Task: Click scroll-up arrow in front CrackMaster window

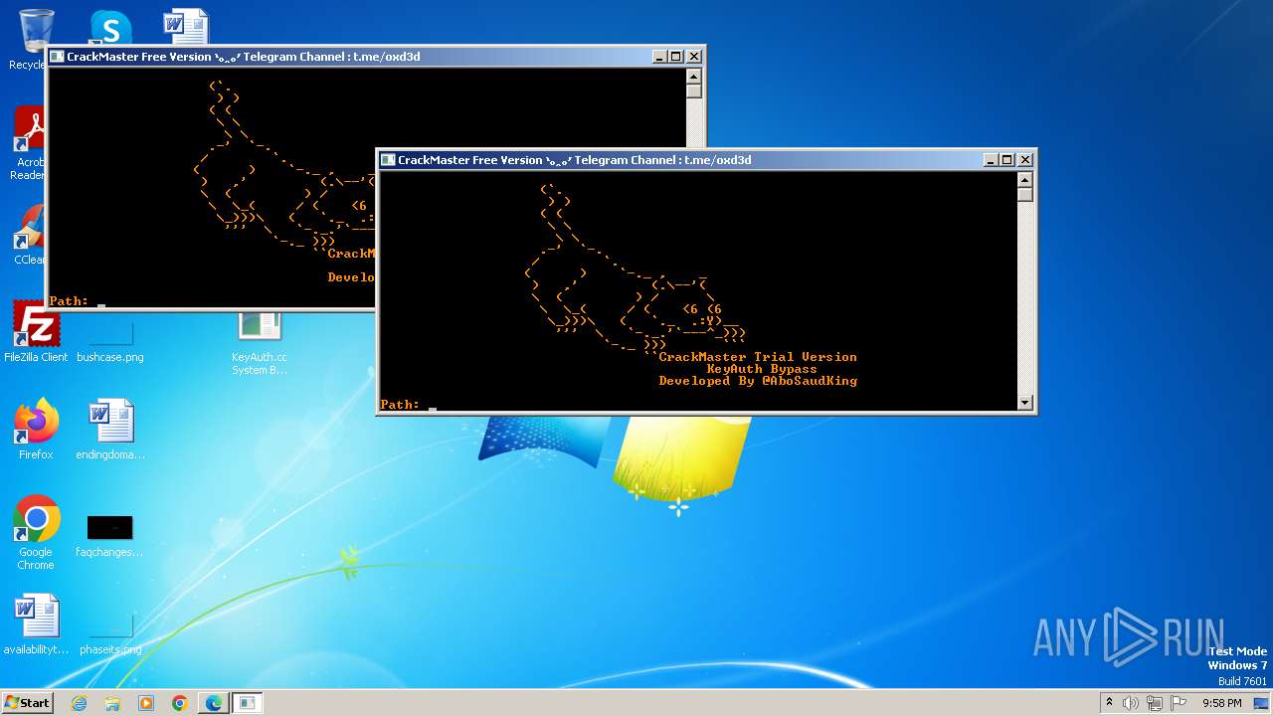Action: 1025,180
